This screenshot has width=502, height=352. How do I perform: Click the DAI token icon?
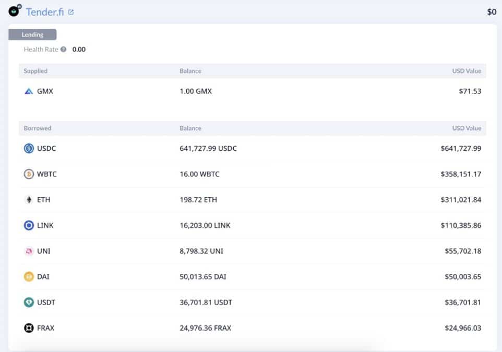pyautogui.click(x=29, y=276)
